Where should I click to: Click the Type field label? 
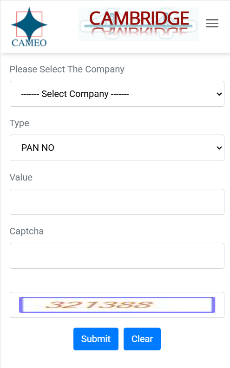coord(19,123)
